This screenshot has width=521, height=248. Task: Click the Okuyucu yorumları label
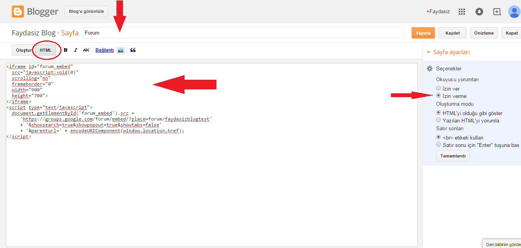click(x=457, y=79)
